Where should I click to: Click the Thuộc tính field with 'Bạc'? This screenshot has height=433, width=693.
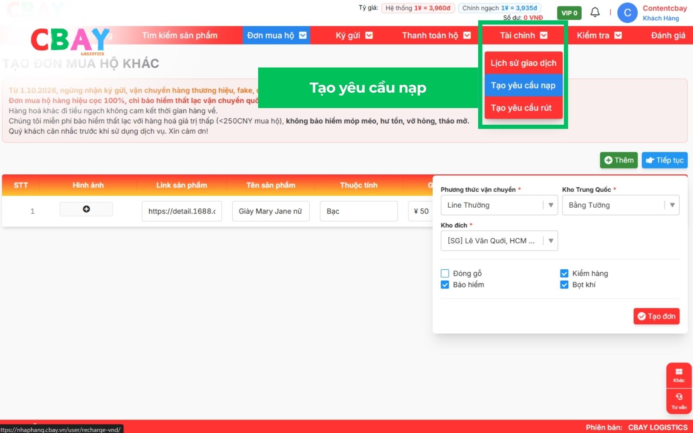coord(359,211)
